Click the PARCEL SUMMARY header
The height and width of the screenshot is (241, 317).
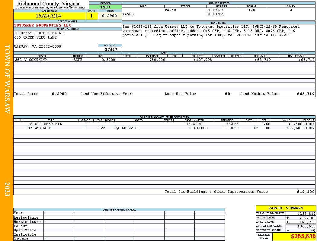pos(286,208)
